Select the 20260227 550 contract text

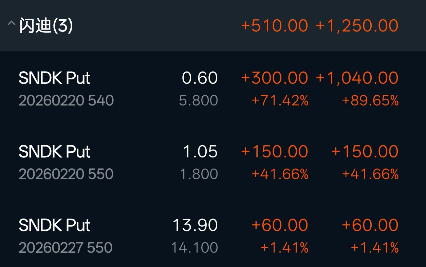(66, 248)
